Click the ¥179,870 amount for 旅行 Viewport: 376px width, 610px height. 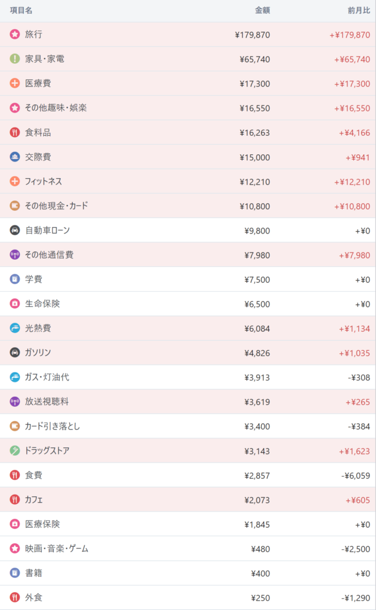click(x=253, y=35)
